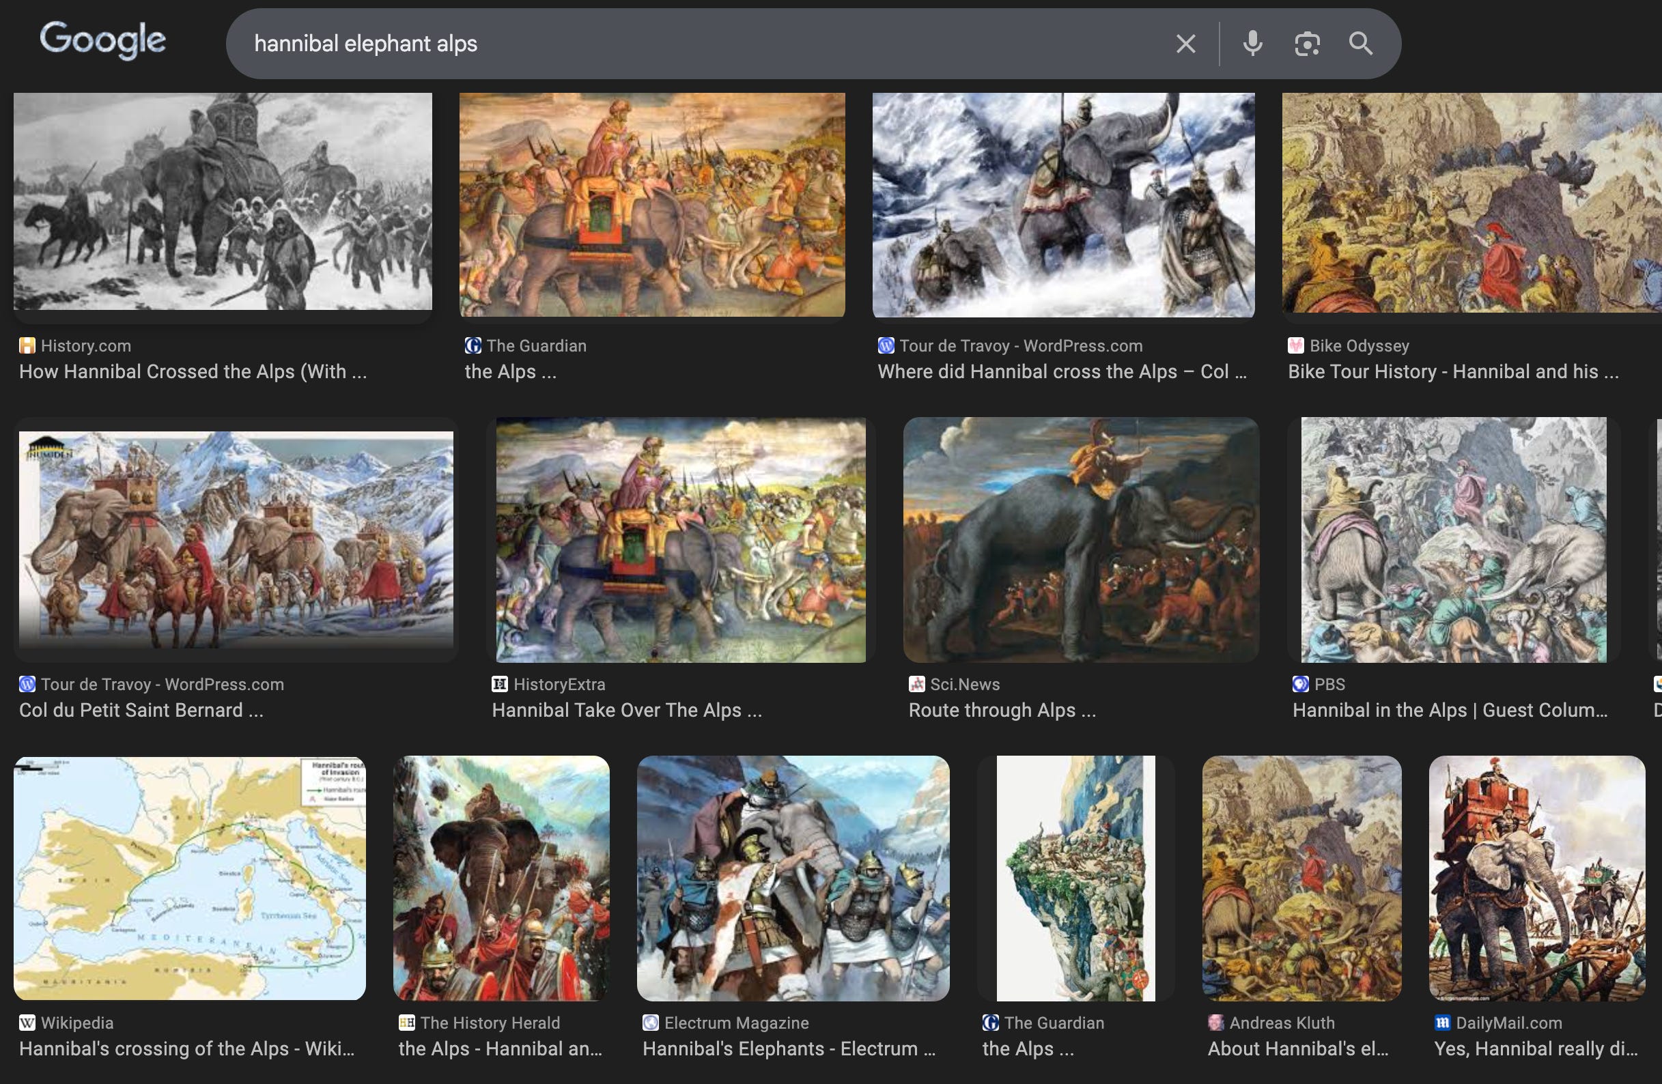
Task: Open 'Hannibal's Elephants - Electrum' result link
Action: pyautogui.click(x=789, y=1049)
